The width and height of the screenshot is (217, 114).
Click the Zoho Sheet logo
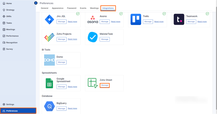click(93, 83)
